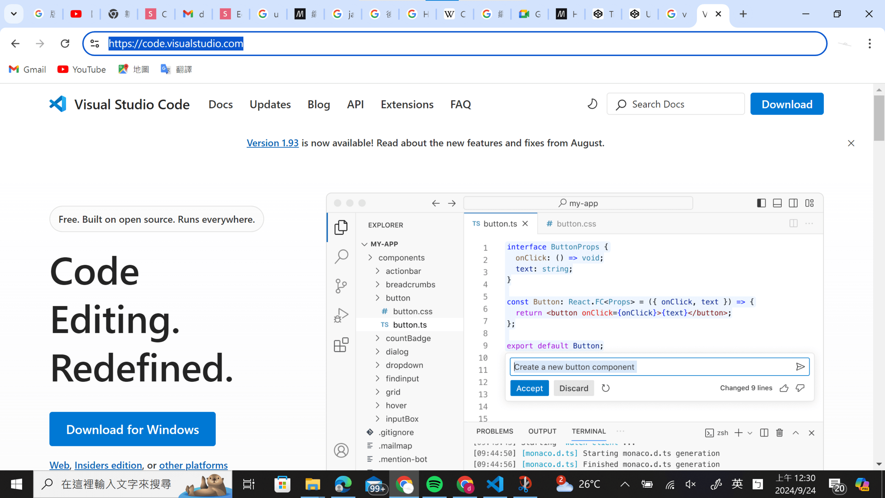Image resolution: width=885 pixels, height=498 pixels.
Task: Open the Extensions menu in navigation
Action: [407, 104]
